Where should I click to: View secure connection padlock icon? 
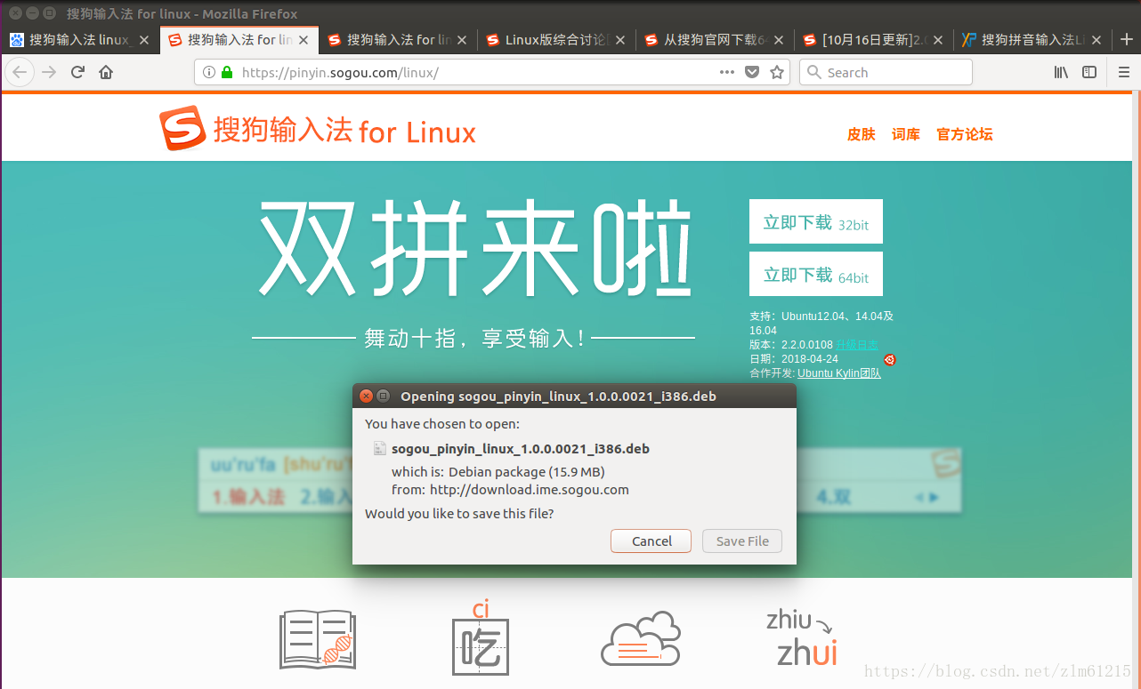click(226, 72)
